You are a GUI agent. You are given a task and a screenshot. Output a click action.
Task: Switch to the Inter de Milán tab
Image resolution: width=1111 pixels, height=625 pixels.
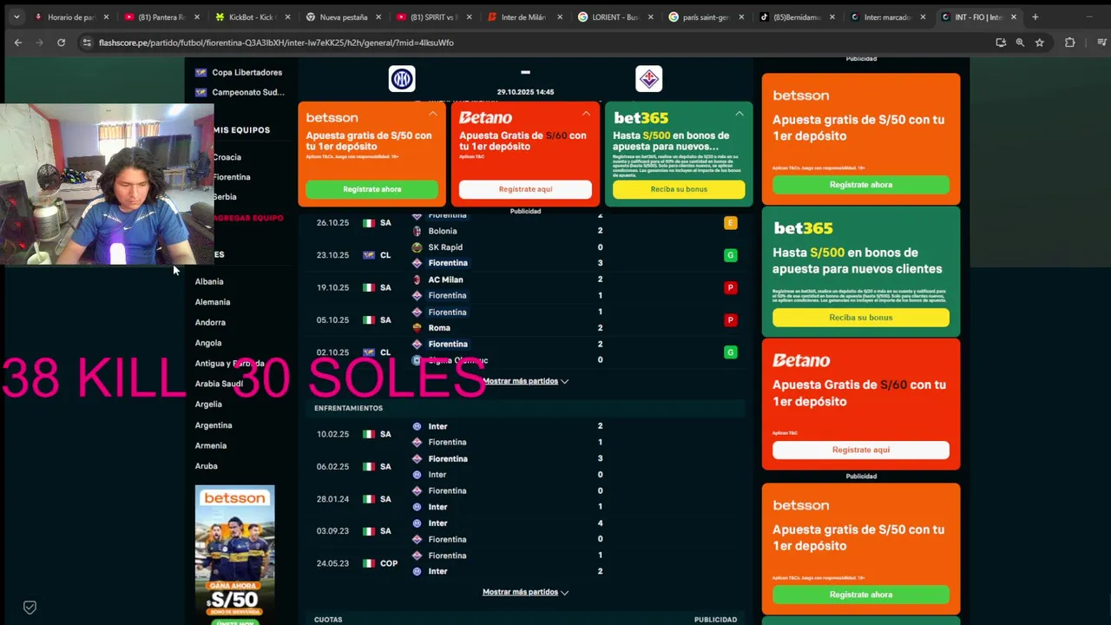pyautogui.click(x=523, y=16)
